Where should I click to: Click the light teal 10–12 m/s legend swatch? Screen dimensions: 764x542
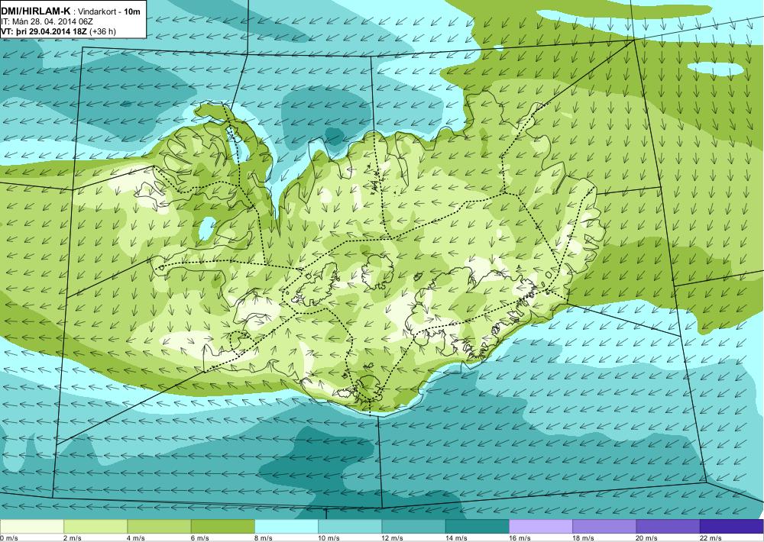click(x=350, y=526)
